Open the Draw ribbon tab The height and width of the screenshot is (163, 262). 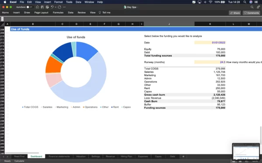pyautogui.click(x=27, y=13)
